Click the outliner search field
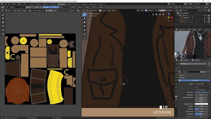This screenshot has height=119, width=211. click(x=192, y=10)
